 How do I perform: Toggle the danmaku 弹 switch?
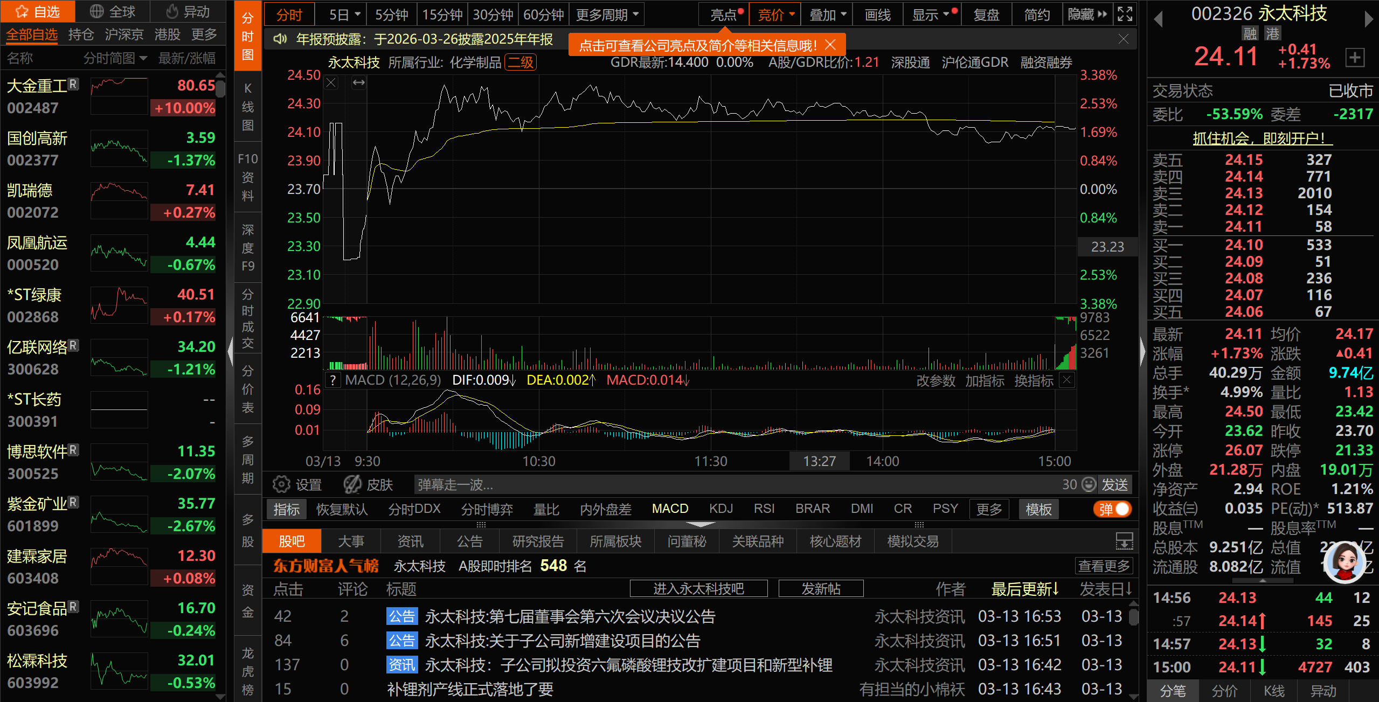click(1113, 509)
